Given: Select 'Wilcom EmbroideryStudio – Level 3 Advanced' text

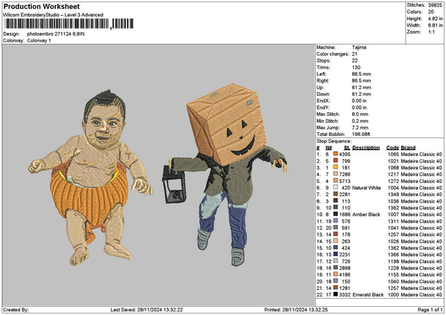Looking at the screenshot, I should [x=54, y=15].
